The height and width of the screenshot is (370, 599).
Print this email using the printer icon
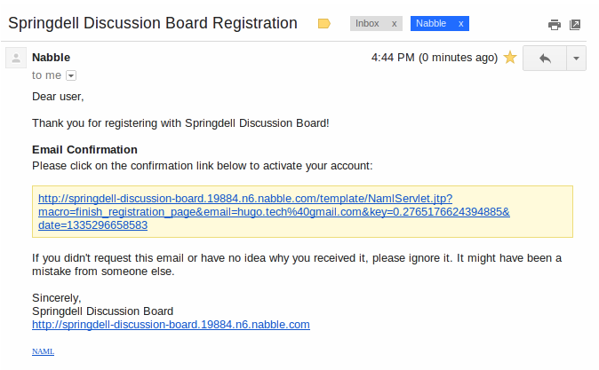554,25
